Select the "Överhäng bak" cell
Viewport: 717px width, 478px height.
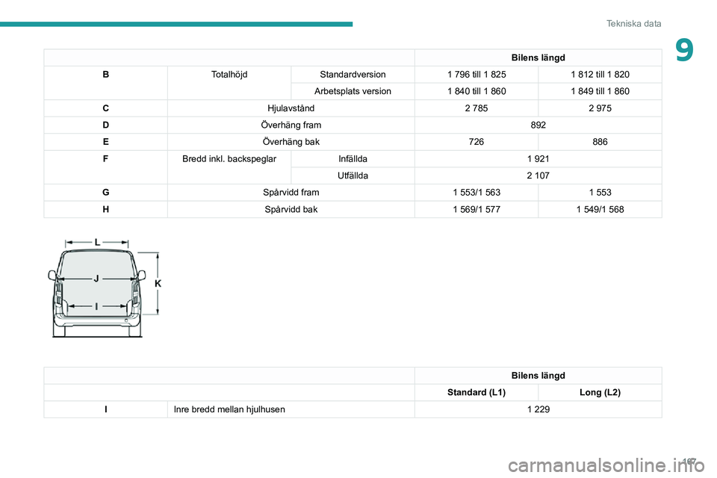tap(291, 142)
